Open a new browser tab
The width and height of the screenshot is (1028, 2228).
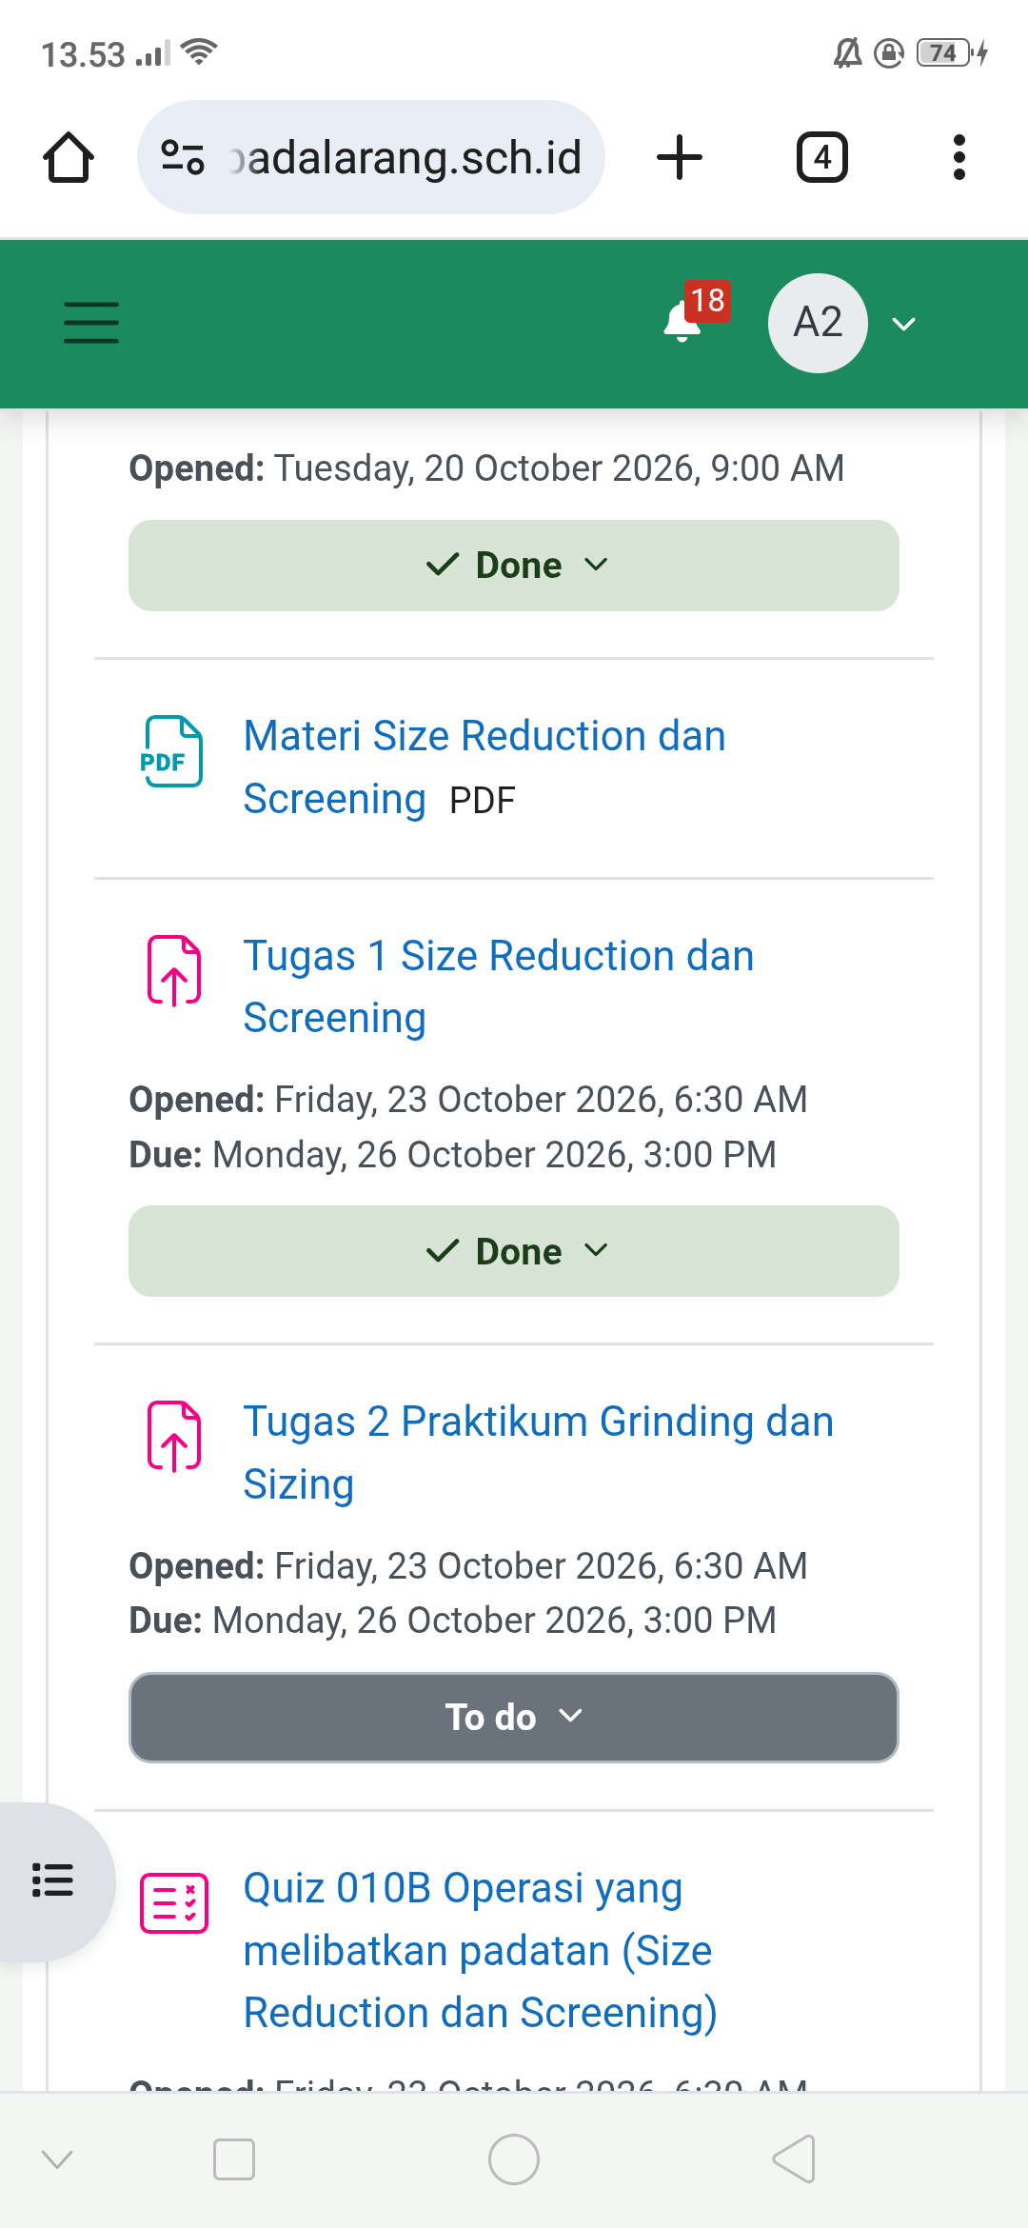(680, 157)
